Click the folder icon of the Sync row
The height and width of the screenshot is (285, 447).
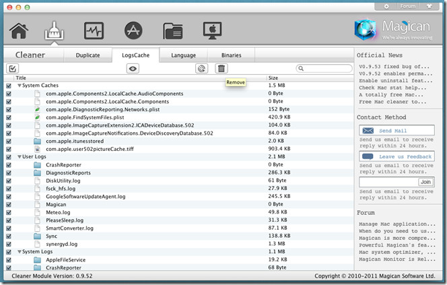(x=37, y=236)
